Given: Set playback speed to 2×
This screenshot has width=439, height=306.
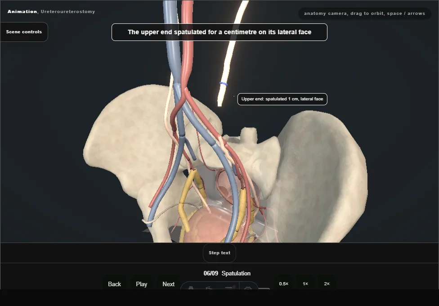Looking at the screenshot, I should pyautogui.click(x=327, y=284).
